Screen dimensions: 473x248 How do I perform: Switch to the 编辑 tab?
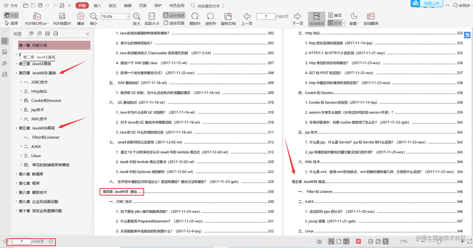[128, 5]
